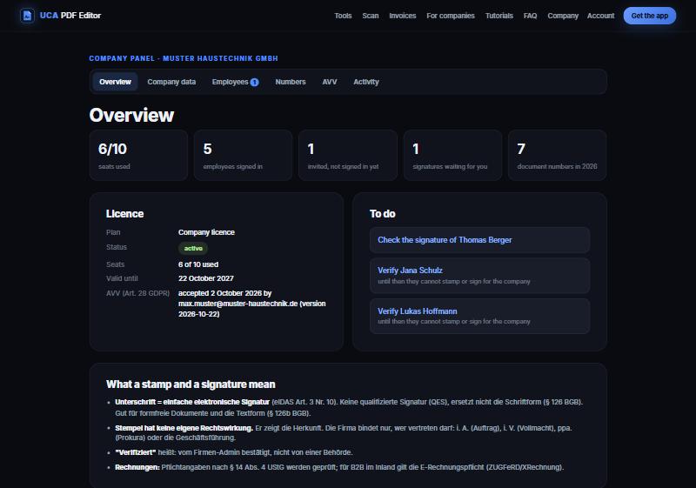Screen dimensions: 696x488
Task: Click the "Verifiziert" bullet text
Action: tap(233, 452)
